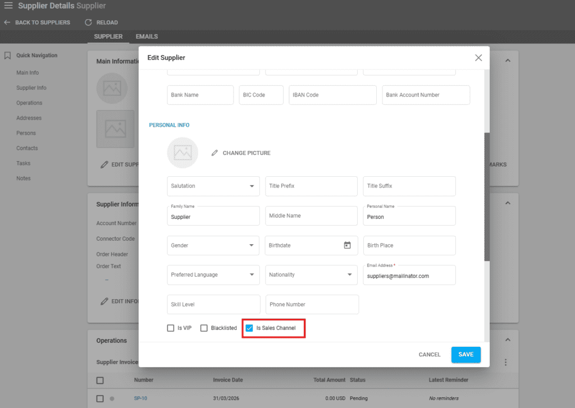The height and width of the screenshot is (408, 575).
Task: Expand the Preferred Language dropdown
Action: coord(251,275)
